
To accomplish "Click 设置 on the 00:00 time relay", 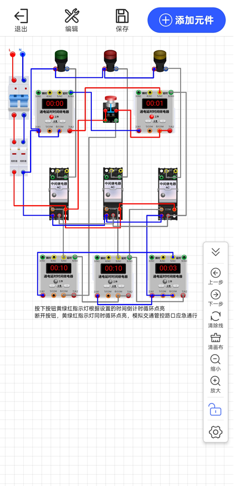I will coord(55,121).
